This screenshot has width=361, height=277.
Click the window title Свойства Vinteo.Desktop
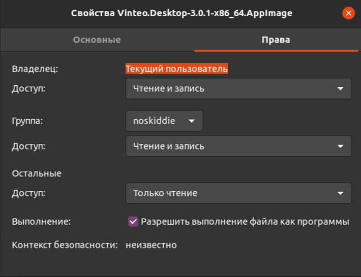[x=182, y=13]
